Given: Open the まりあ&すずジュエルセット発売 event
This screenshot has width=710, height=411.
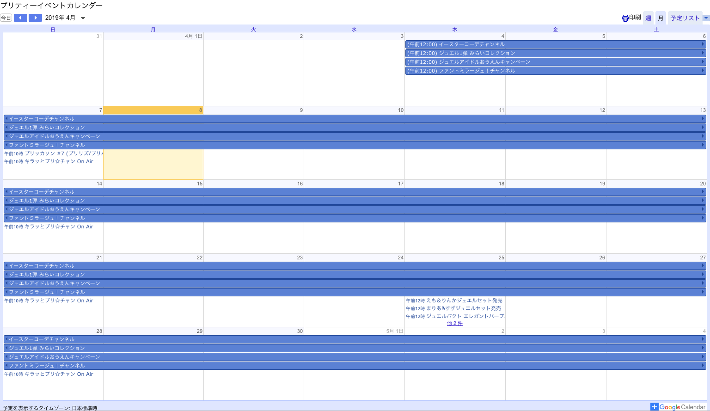Looking at the screenshot, I should (453, 308).
